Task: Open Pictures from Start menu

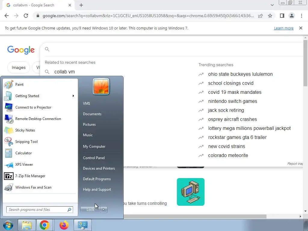Action: click(89, 125)
